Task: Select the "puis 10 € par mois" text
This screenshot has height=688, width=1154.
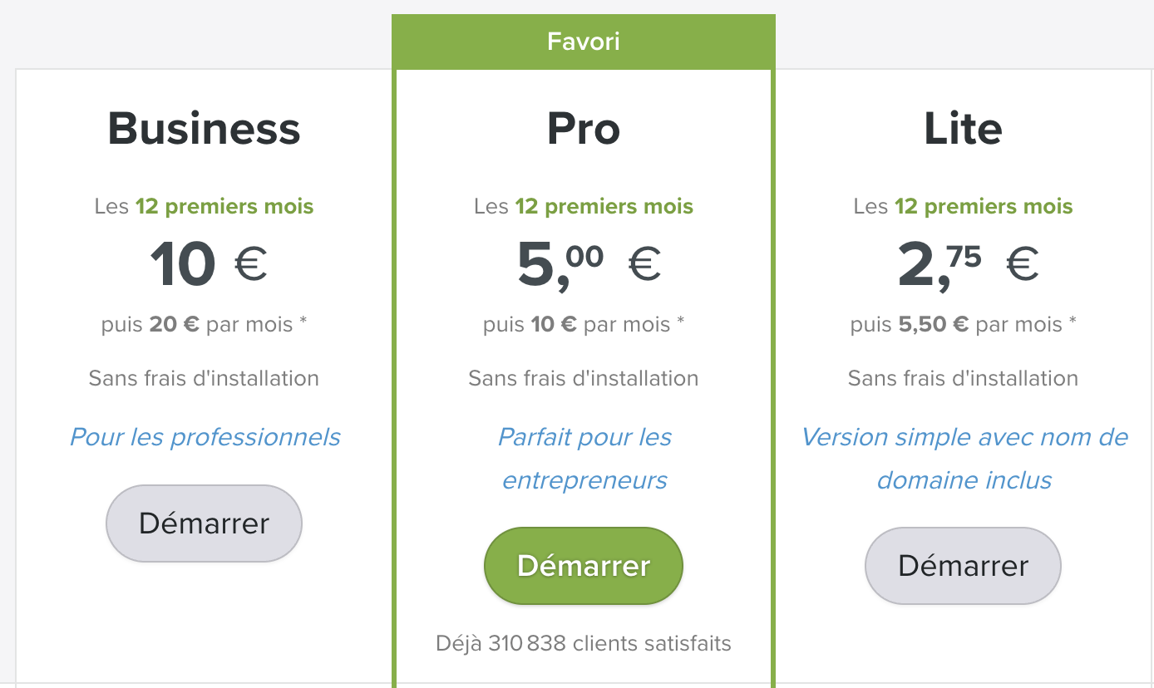Action: (x=584, y=324)
